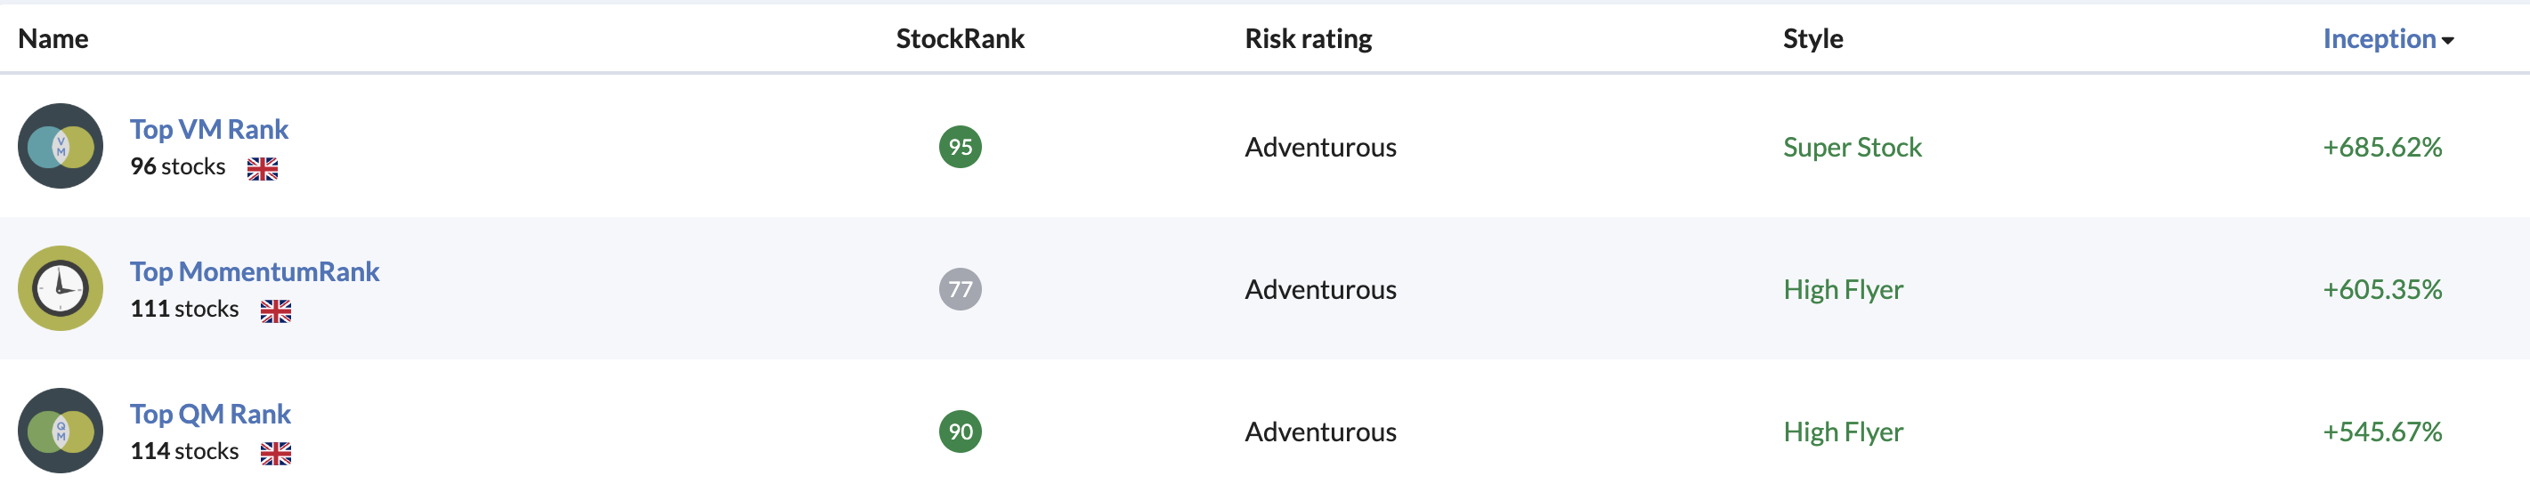Sort by the Risk rating column header

[x=1309, y=39]
